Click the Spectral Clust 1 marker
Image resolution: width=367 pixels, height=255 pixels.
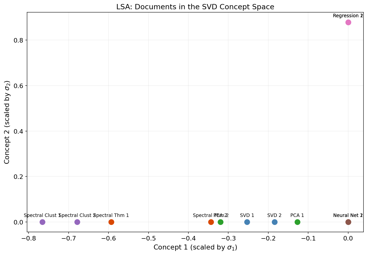pos(42,222)
